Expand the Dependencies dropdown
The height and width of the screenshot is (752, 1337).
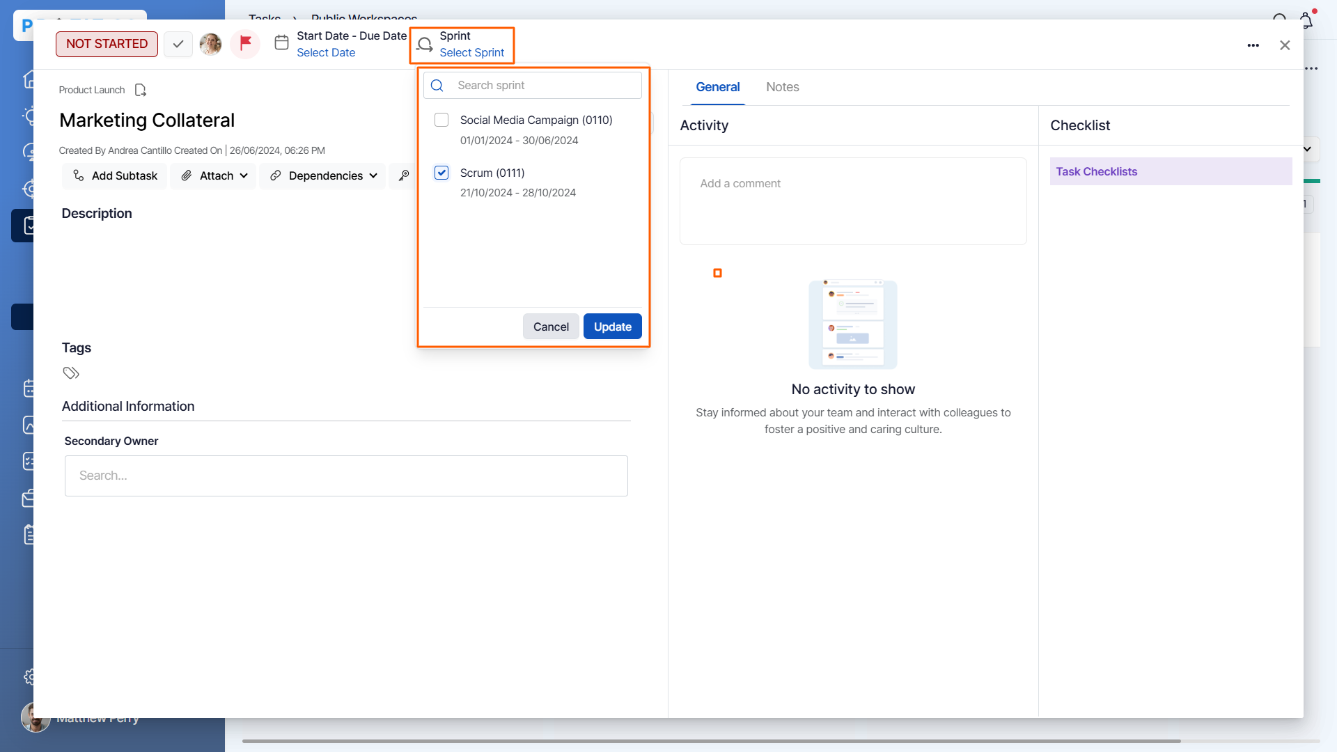coord(324,175)
